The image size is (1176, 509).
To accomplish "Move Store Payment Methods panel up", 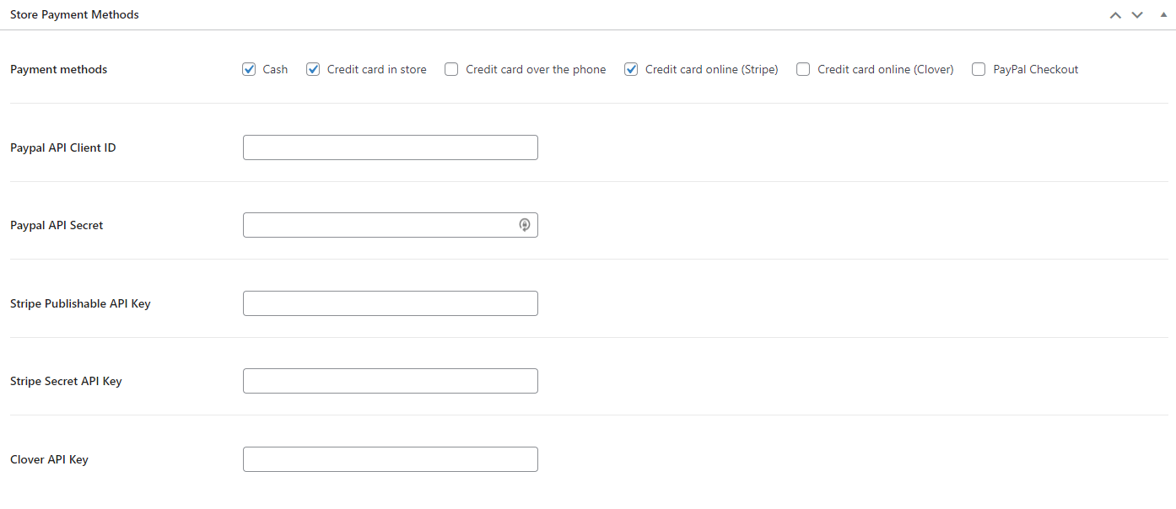I will [1115, 15].
